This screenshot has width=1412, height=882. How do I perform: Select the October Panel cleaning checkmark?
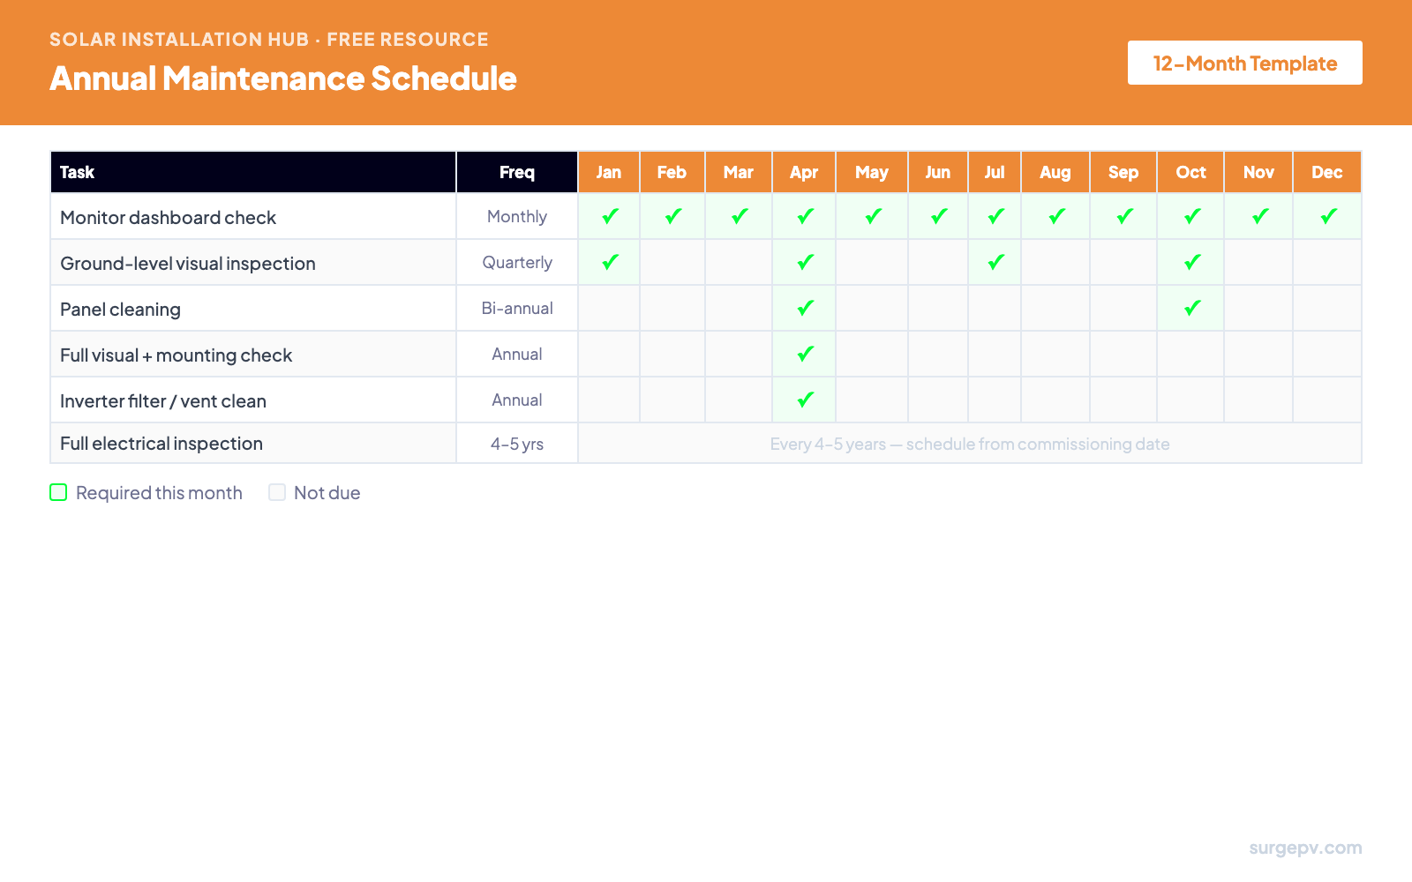(x=1190, y=308)
